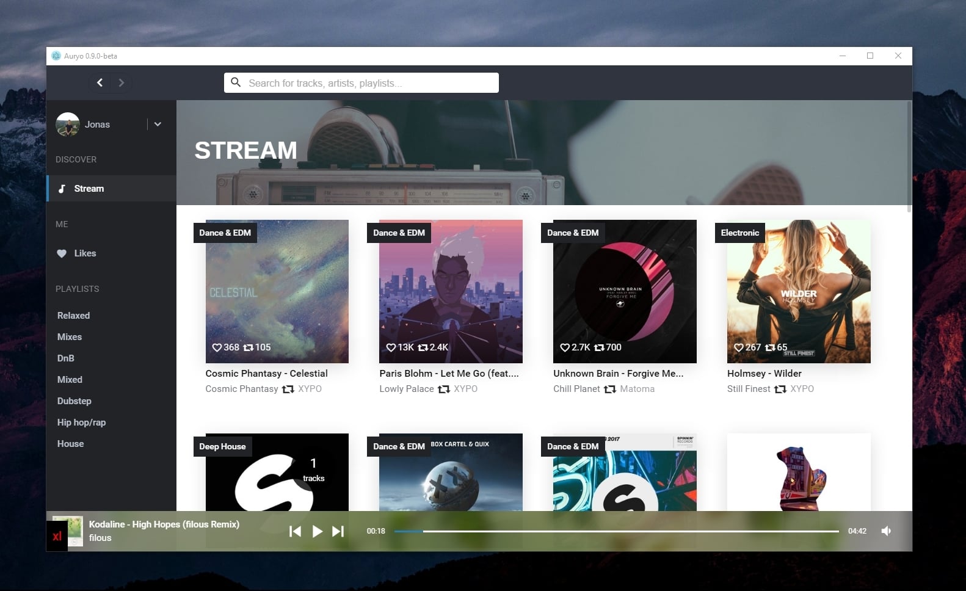Play the Holmsey Wilder artwork
966x591 pixels.
(x=799, y=291)
